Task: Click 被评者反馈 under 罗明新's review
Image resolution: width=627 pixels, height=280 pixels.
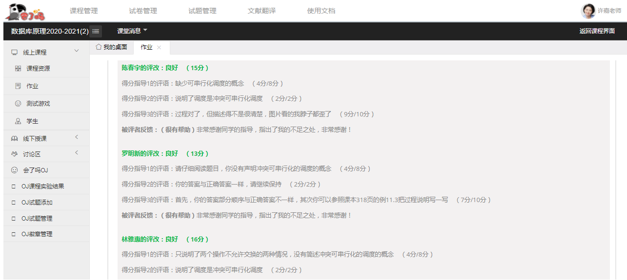Action: pyautogui.click(x=237, y=215)
